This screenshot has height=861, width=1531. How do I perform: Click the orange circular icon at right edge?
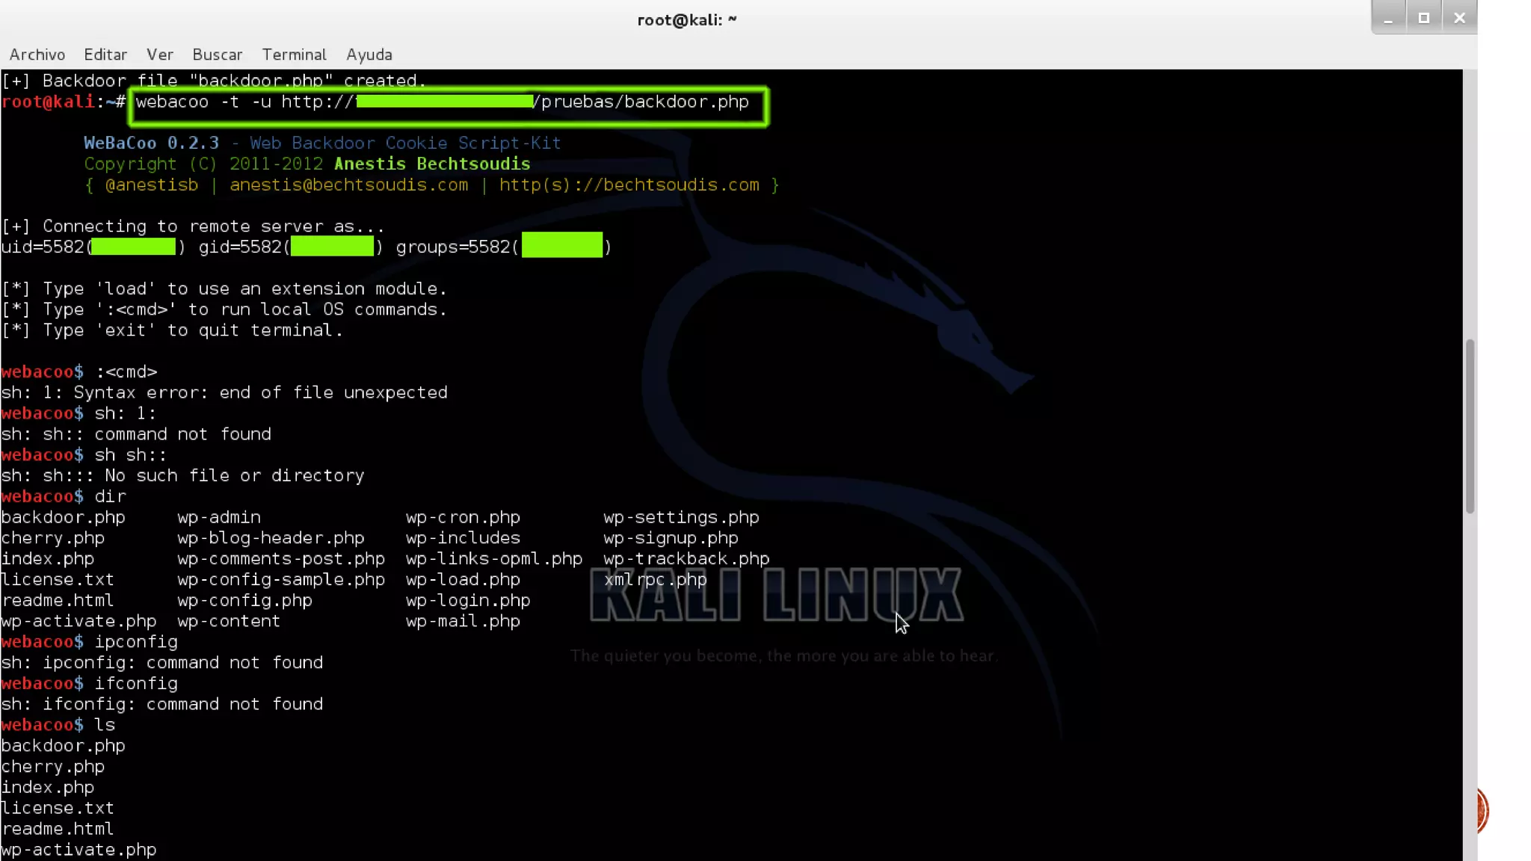[x=1482, y=810]
